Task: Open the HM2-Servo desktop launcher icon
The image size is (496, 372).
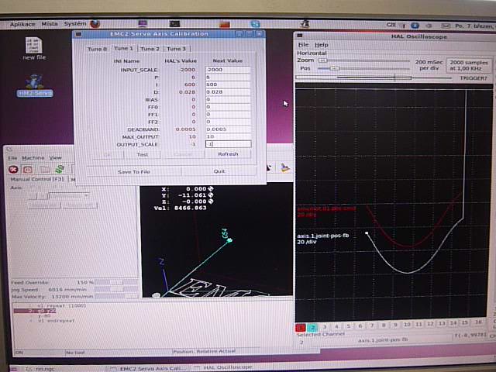Action: point(33,83)
